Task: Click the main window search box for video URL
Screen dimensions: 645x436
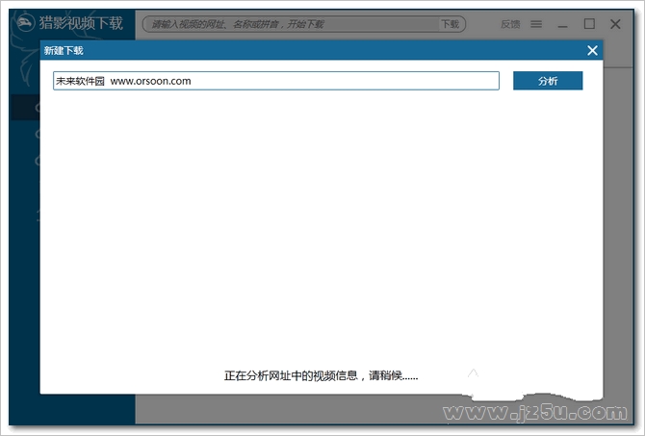Action: [x=292, y=24]
